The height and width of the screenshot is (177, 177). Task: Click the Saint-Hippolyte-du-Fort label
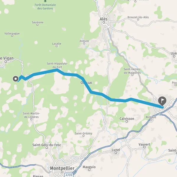pos(57,65)
